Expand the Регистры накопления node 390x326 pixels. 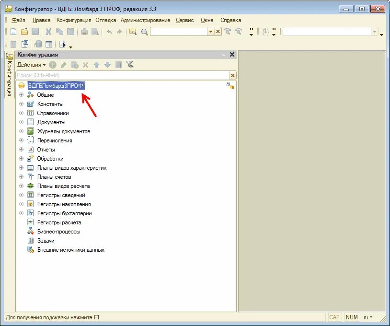[22, 204]
